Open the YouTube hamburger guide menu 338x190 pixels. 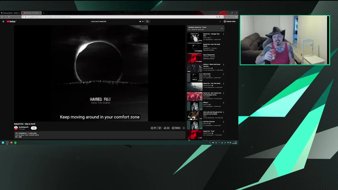3,21
